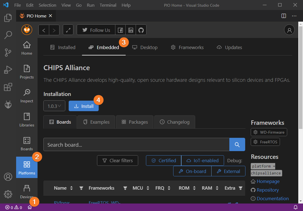Open Inspect in PIO sidebar
Viewport: 303px width, 211px height.
click(27, 96)
